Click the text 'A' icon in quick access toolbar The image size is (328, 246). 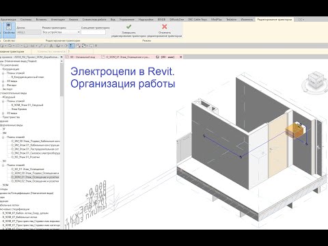click(x=51, y=46)
